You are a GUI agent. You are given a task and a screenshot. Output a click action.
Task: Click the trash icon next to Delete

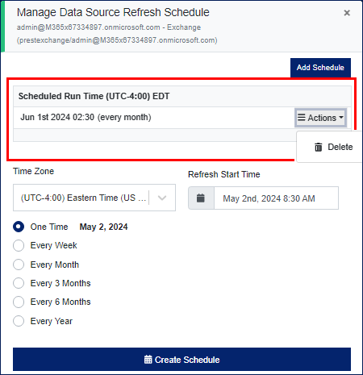tap(319, 147)
